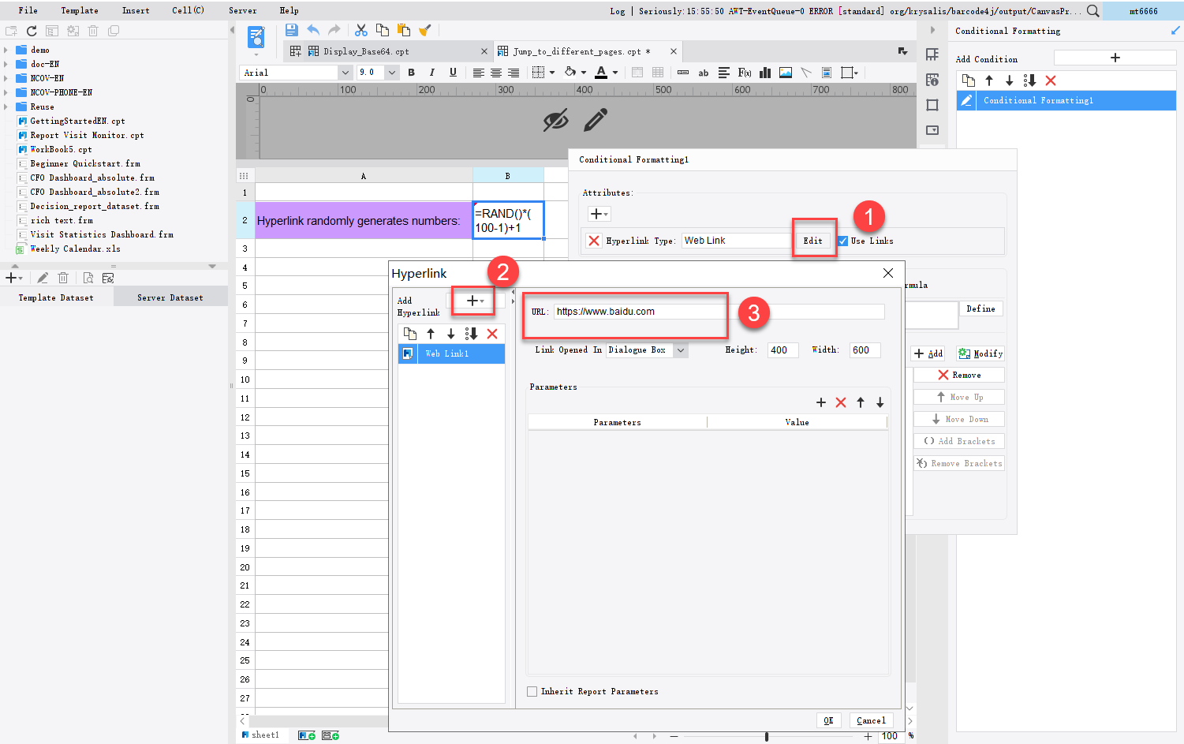Viewport: 1184px width, 744px height.
Task: Click the URL input field
Action: (719, 312)
